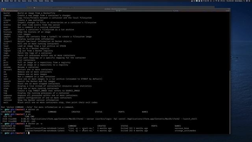Click the 'build' docker command line
This screenshot has height=142, width=252.
pyautogui.click(x=29, y=13)
